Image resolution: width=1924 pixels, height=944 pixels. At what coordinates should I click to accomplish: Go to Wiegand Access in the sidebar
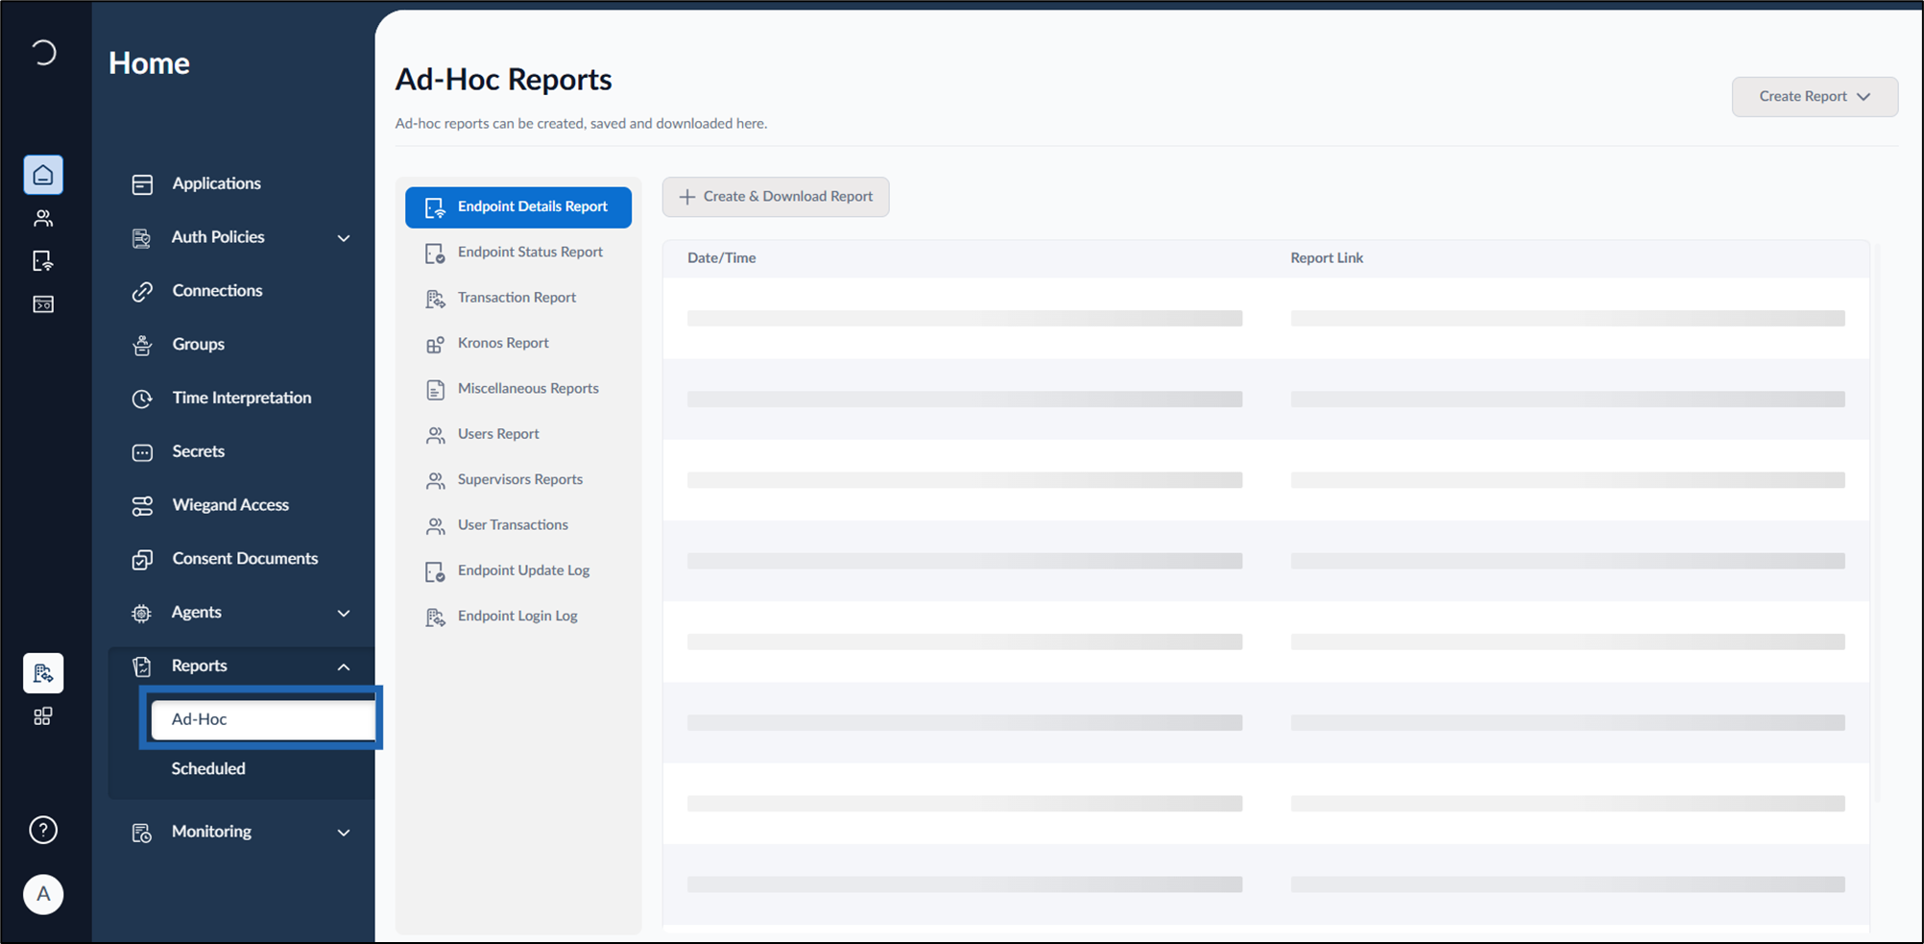point(230,505)
